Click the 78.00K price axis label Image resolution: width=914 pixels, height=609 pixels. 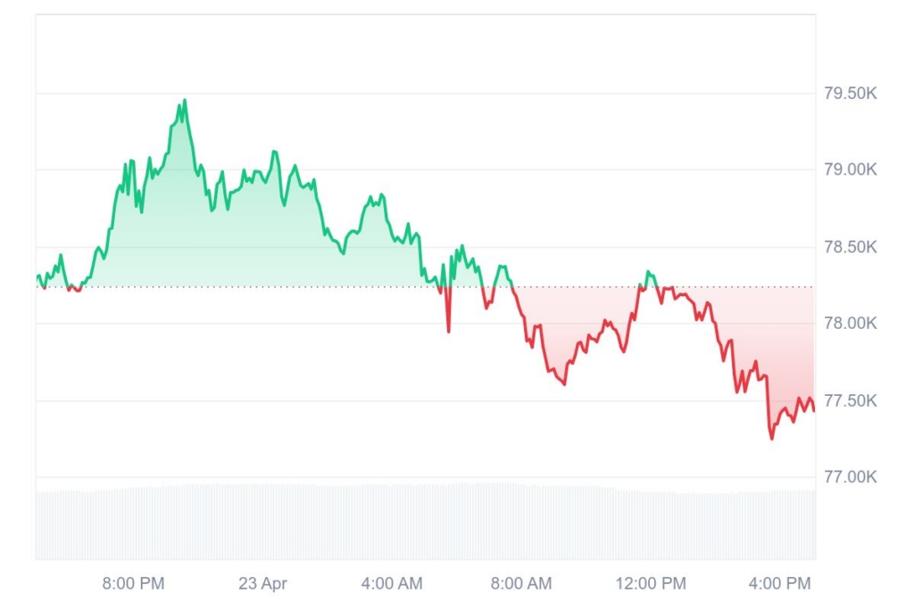[850, 323]
